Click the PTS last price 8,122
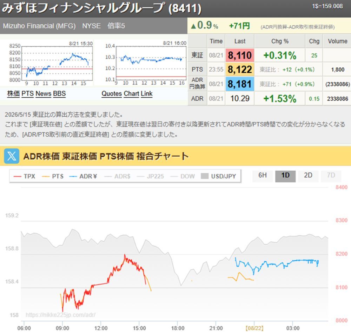The image size is (351, 333). click(240, 70)
